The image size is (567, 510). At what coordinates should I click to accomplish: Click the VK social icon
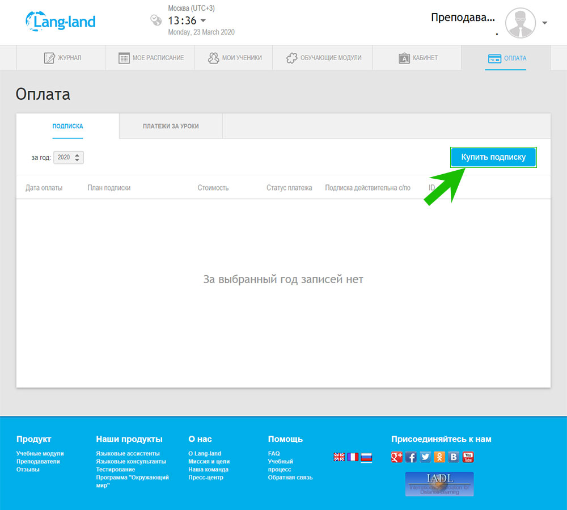[x=454, y=457]
